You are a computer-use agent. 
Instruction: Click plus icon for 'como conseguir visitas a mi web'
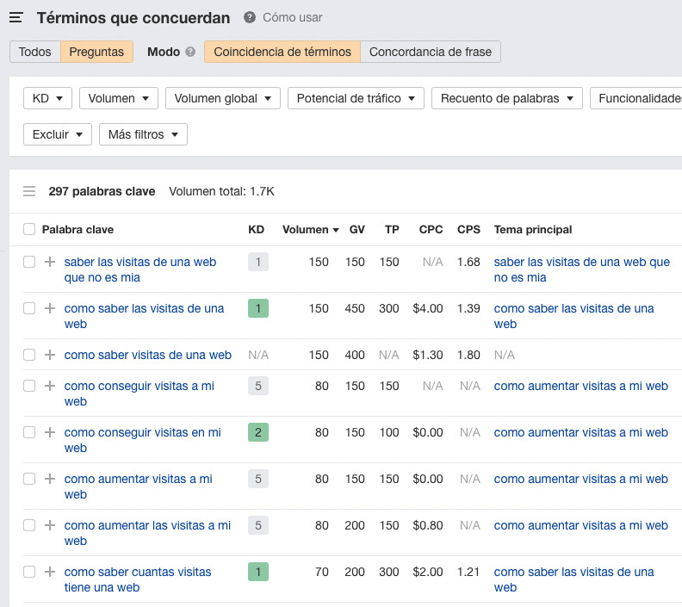click(x=50, y=387)
